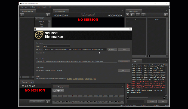
Task: Select the Half preset in the Procedural list
Action: [42, 26]
